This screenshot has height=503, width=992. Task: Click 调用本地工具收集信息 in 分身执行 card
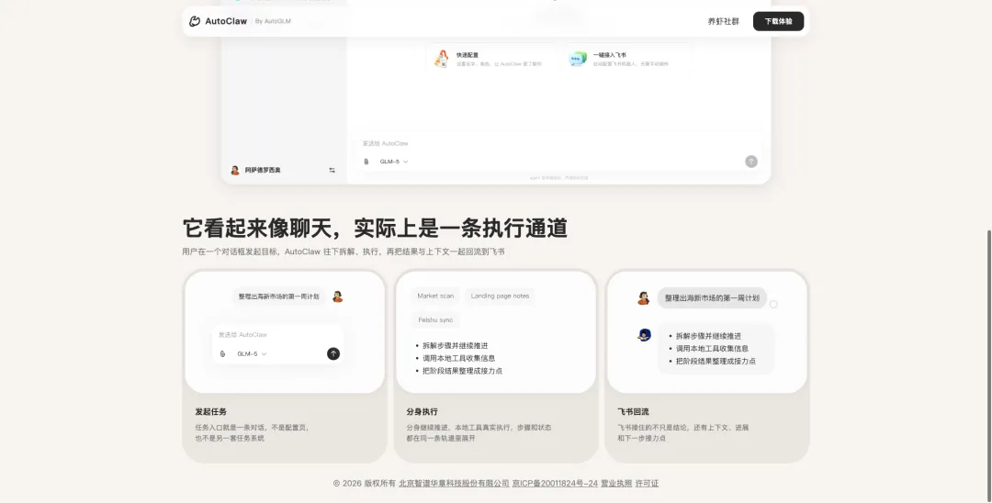(x=458, y=358)
